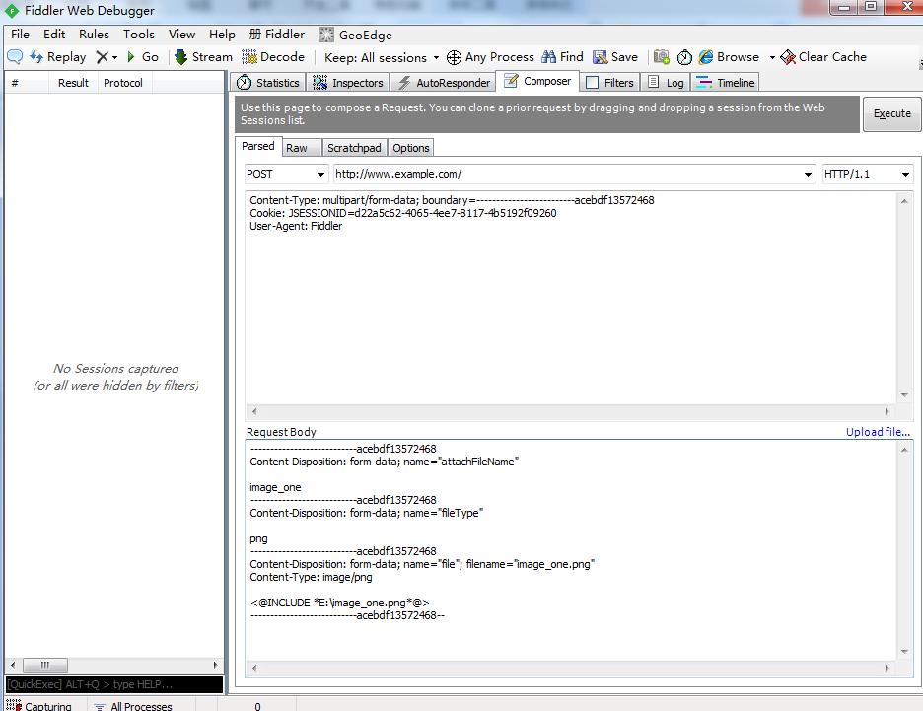Viewport: 923px width, 711px height.
Task: Click the Fiddler book menu item
Action: point(277,35)
